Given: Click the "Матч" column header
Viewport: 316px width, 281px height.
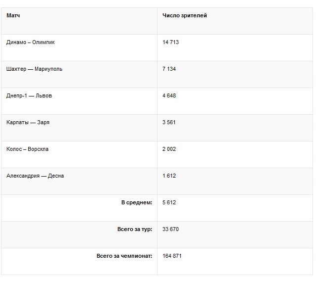Looking at the screenshot, I should click(13, 16).
